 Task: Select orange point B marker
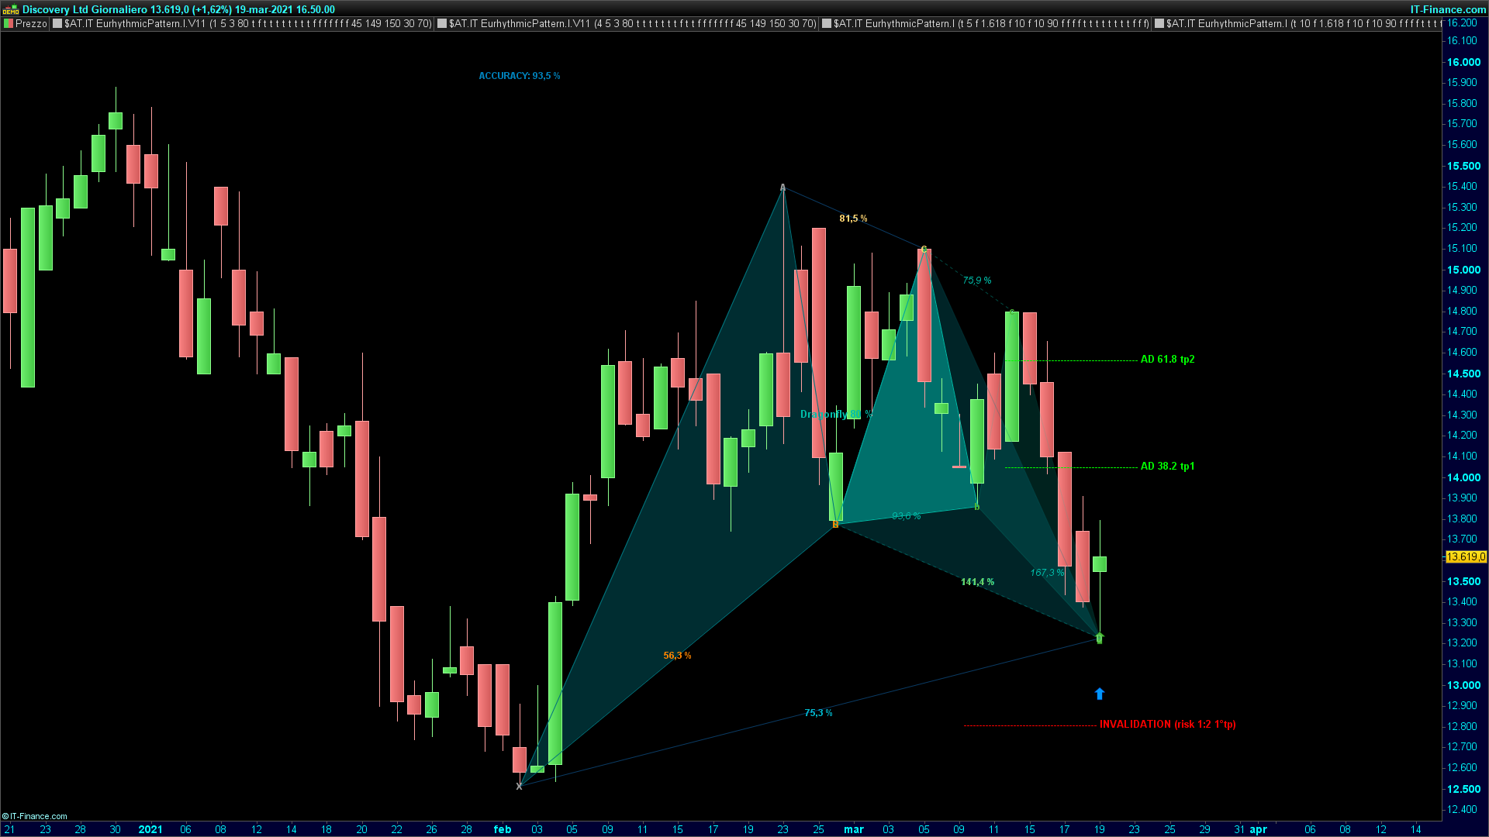click(835, 525)
